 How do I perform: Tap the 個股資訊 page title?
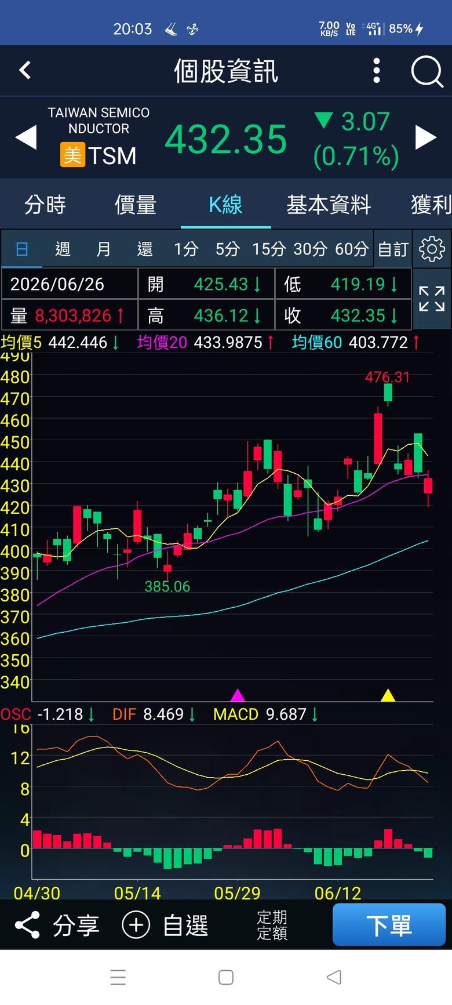(x=226, y=71)
